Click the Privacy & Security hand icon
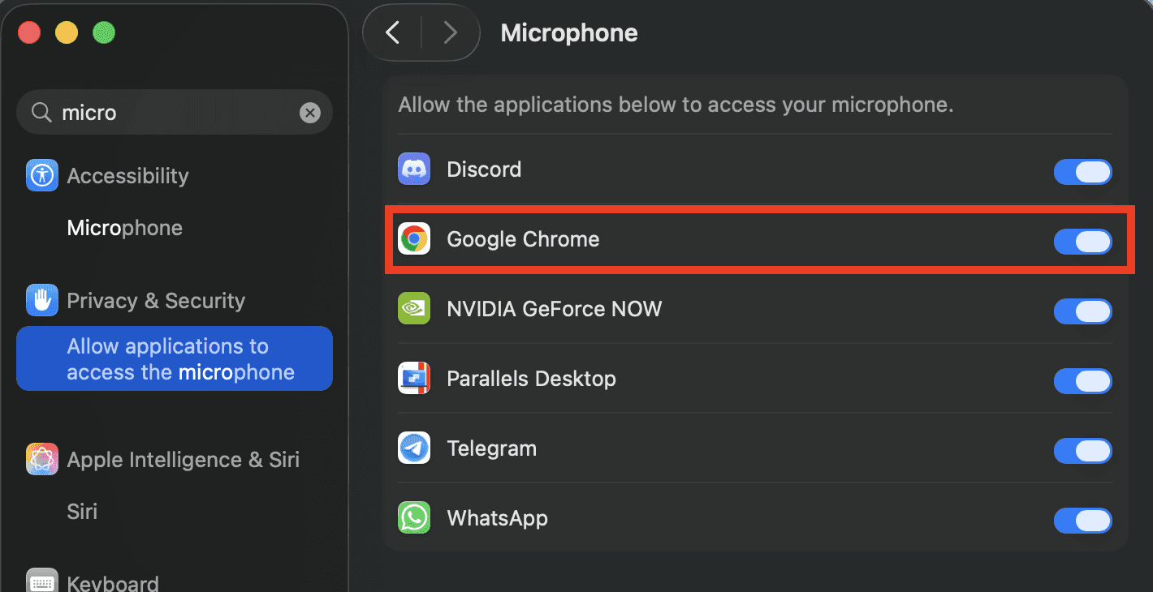Image resolution: width=1153 pixels, height=592 pixels. pos(42,300)
